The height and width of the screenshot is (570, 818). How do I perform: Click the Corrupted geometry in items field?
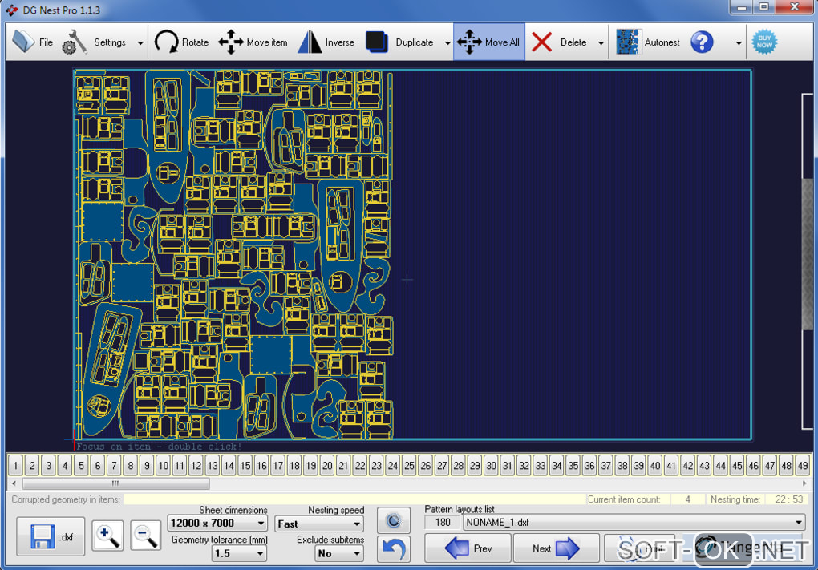(x=354, y=499)
